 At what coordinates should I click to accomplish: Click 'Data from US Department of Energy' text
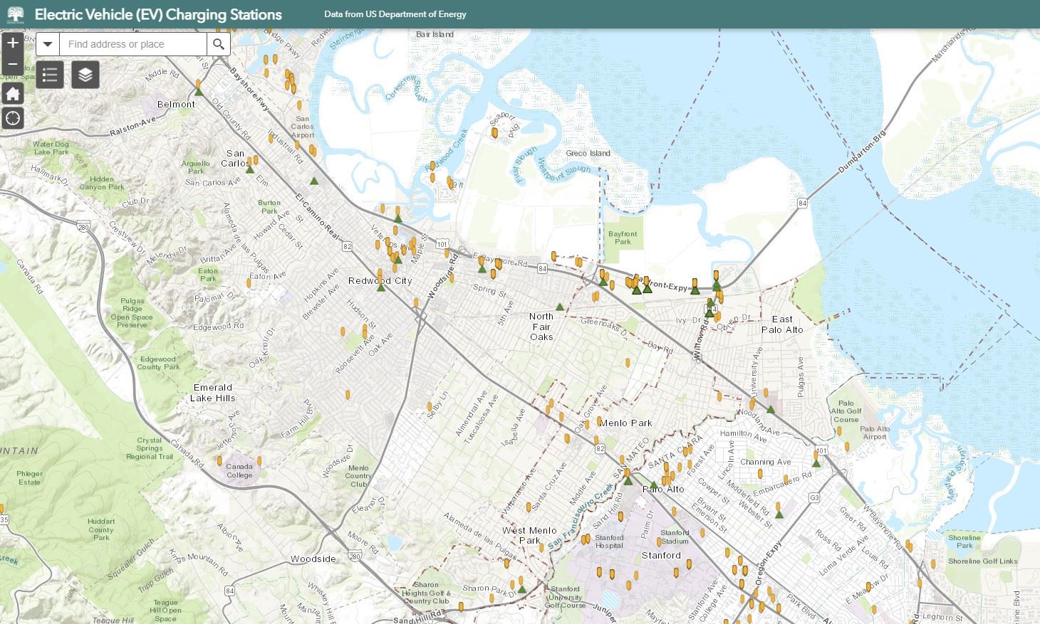[x=395, y=14]
